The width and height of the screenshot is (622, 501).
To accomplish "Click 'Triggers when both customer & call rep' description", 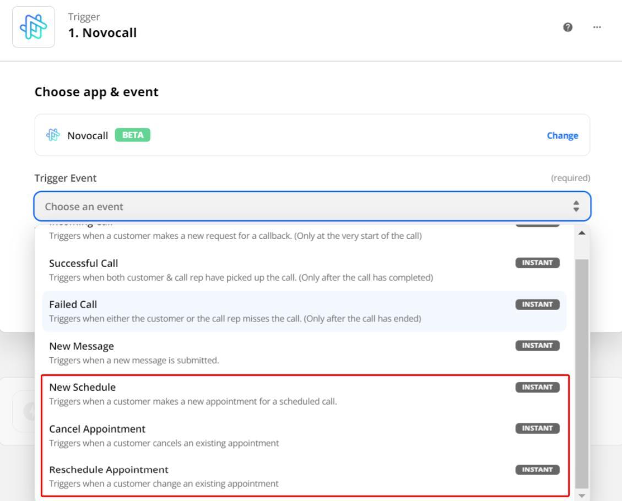I will pyautogui.click(x=241, y=277).
